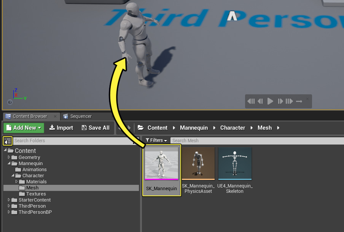This screenshot has width=344, height=232.
Task: Step back one frame in transport controls
Action: tap(260, 101)
